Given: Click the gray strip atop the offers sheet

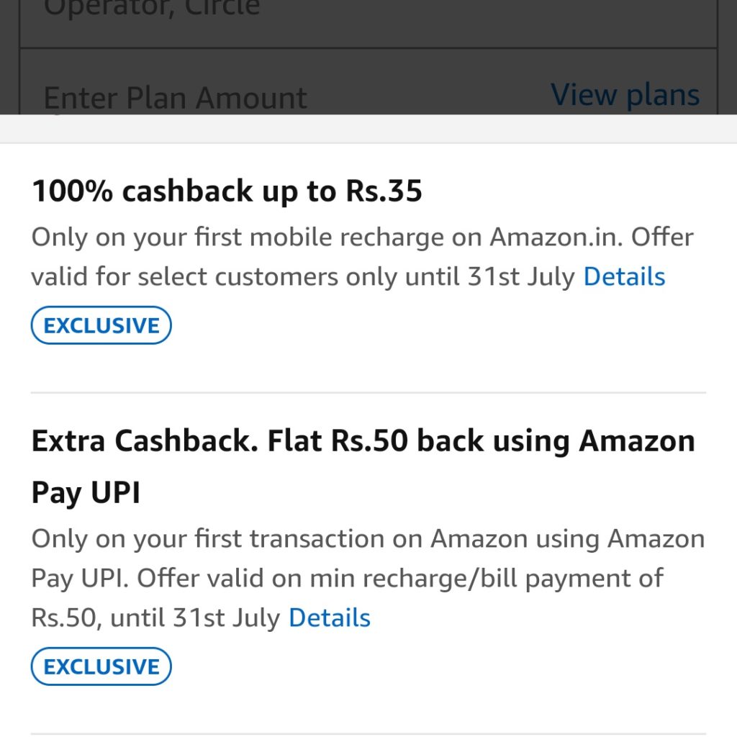Looking at the screenshot, I should point(368,128).
